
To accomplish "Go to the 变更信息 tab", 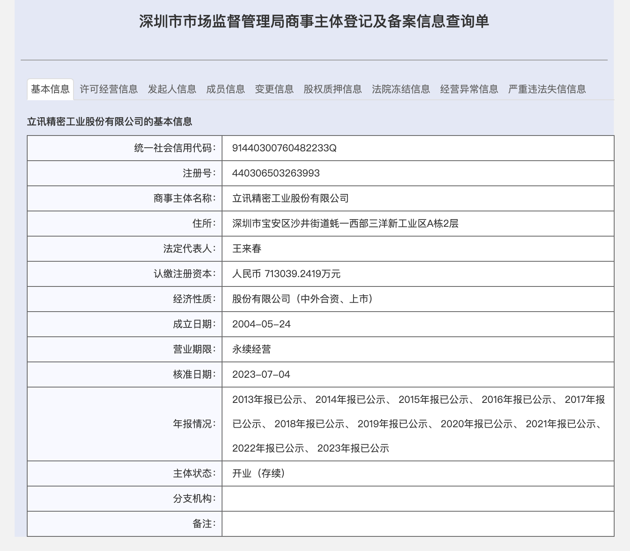I will (274, 89).
